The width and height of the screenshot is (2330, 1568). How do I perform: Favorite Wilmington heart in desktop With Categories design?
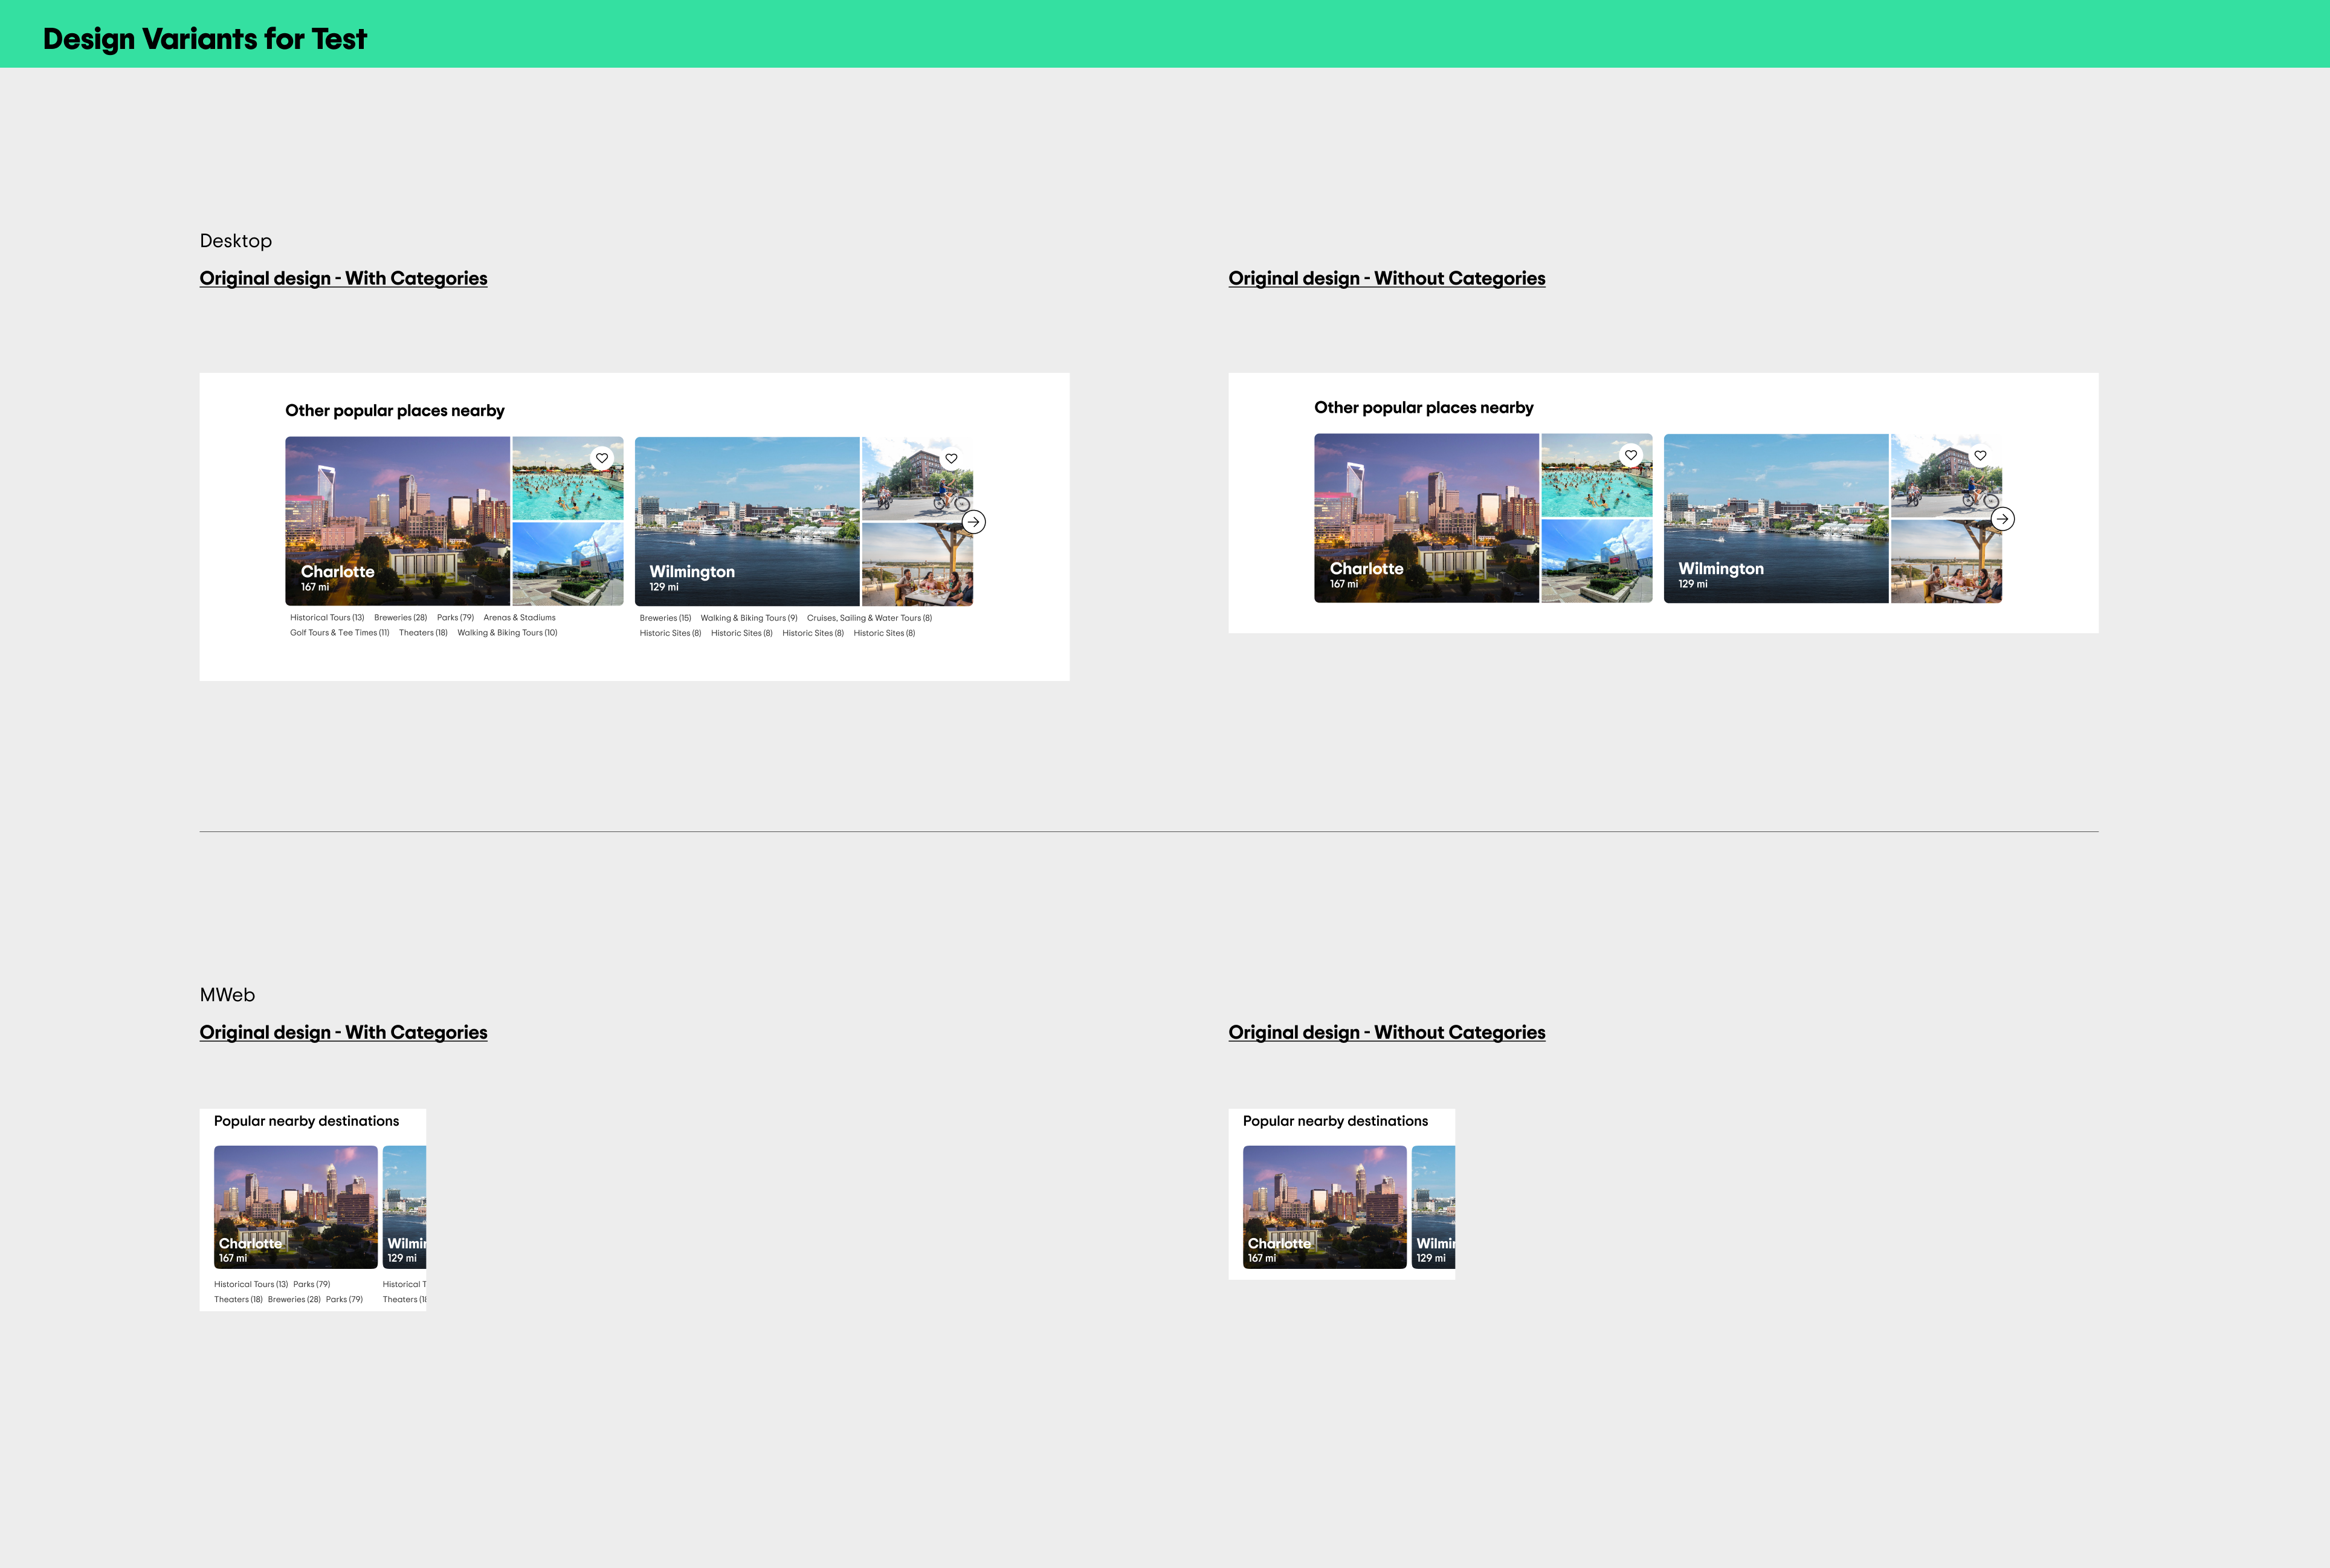951,458
